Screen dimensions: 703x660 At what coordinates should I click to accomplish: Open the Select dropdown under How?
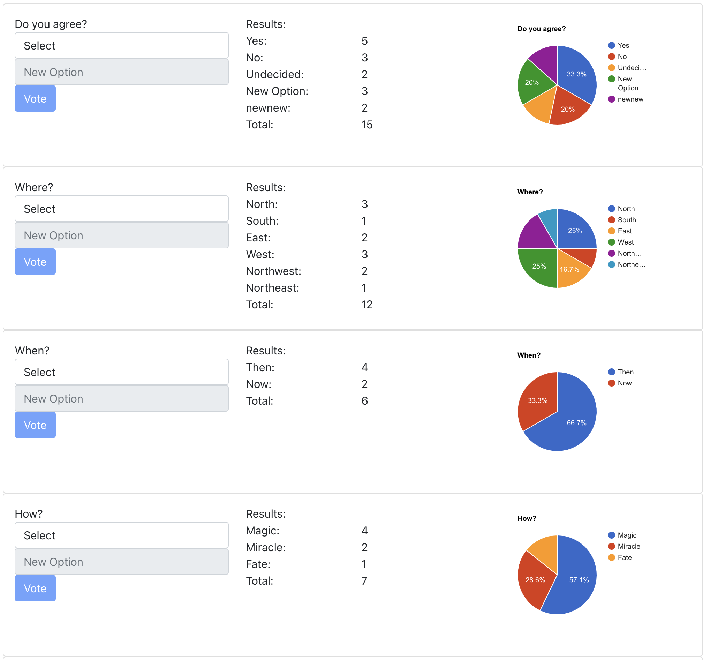pyautogui.click(x=121, y=535)
